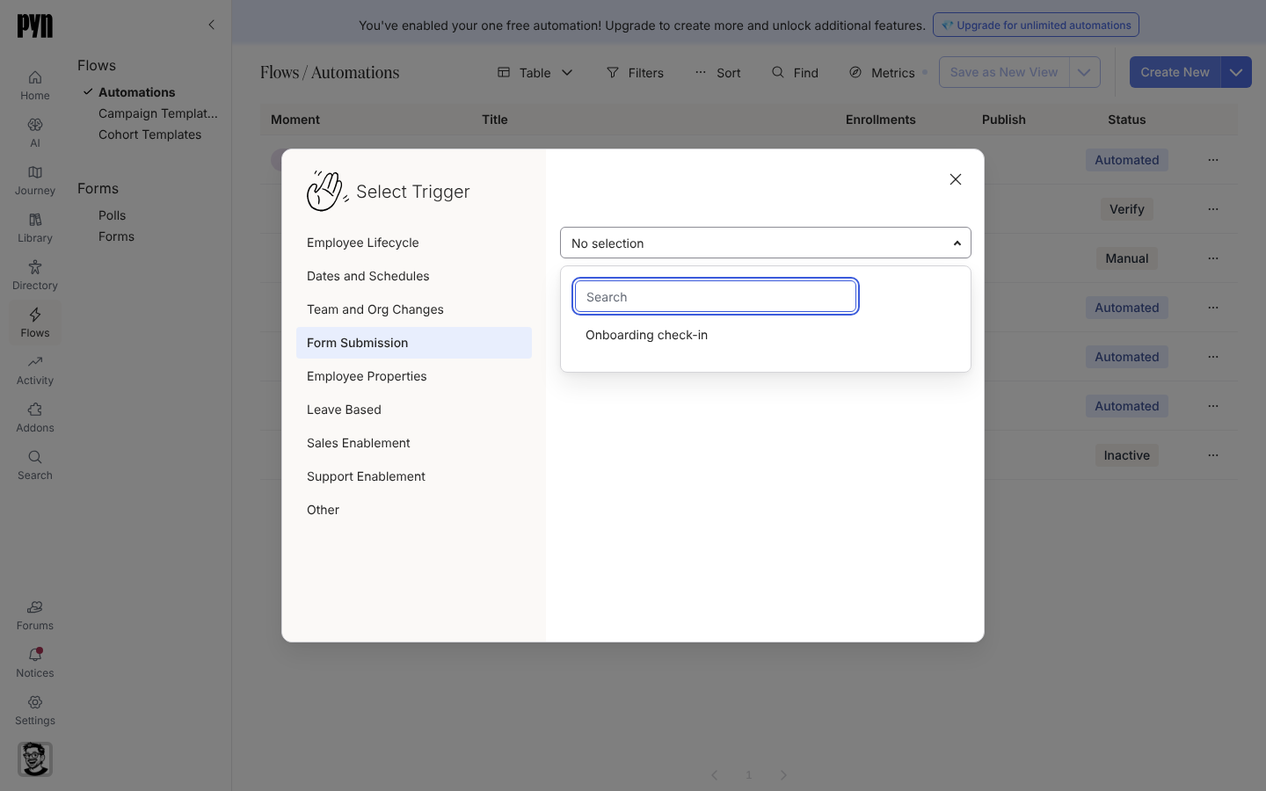Choose Team and Org Changes category

coord(414,309)
